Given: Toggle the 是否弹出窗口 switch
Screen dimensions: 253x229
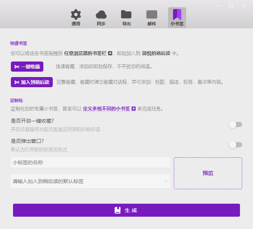Looking at the screenshot, I should point(236,145).
